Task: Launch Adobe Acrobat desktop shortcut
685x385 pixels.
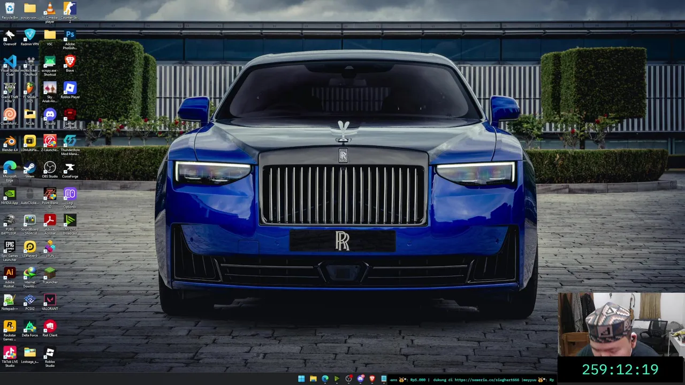Action: [x=50, y=224]
